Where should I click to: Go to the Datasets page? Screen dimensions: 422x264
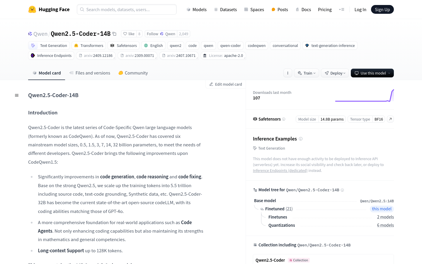(x=225, y=9)
